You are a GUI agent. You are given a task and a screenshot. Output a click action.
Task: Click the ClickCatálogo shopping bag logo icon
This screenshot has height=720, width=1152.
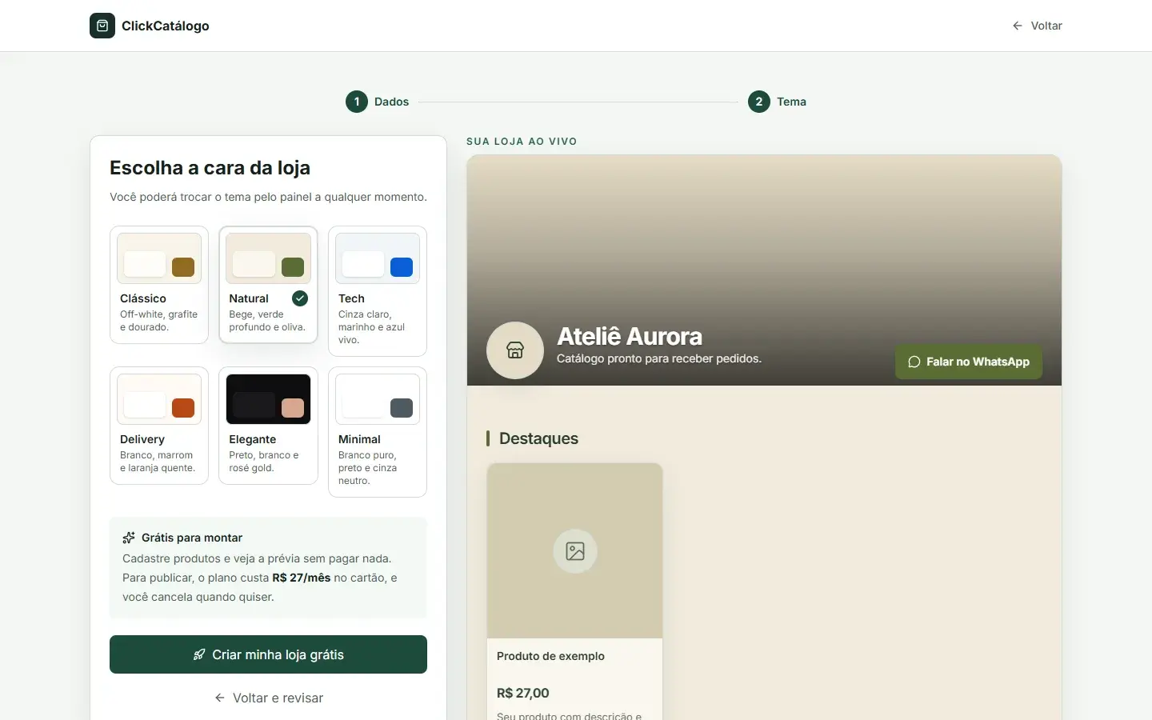pyautogui.click(x=102, y=26)
